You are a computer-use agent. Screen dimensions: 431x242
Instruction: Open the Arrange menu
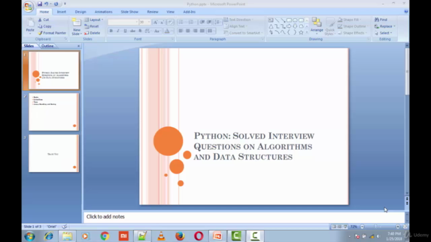[x=317, y=26]
